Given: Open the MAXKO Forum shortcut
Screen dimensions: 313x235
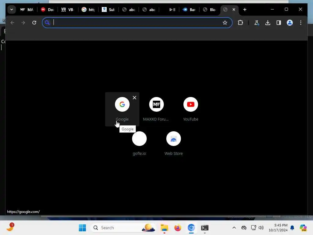Looking at the screenshot, I should click(x=156, y=109).
